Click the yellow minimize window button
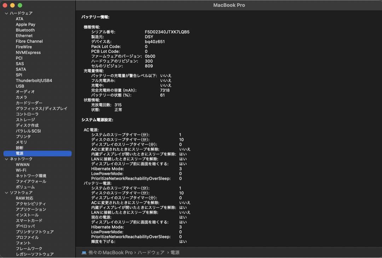This screenshot has width=382, height=258. (x=12, y=5)
